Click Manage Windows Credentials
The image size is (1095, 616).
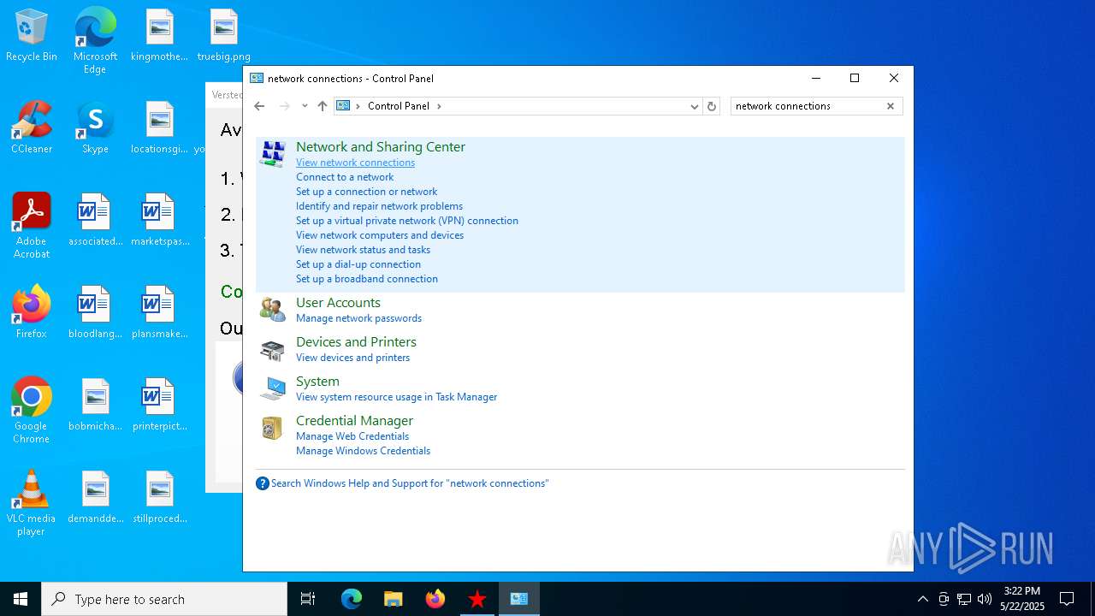coord(363,451)
